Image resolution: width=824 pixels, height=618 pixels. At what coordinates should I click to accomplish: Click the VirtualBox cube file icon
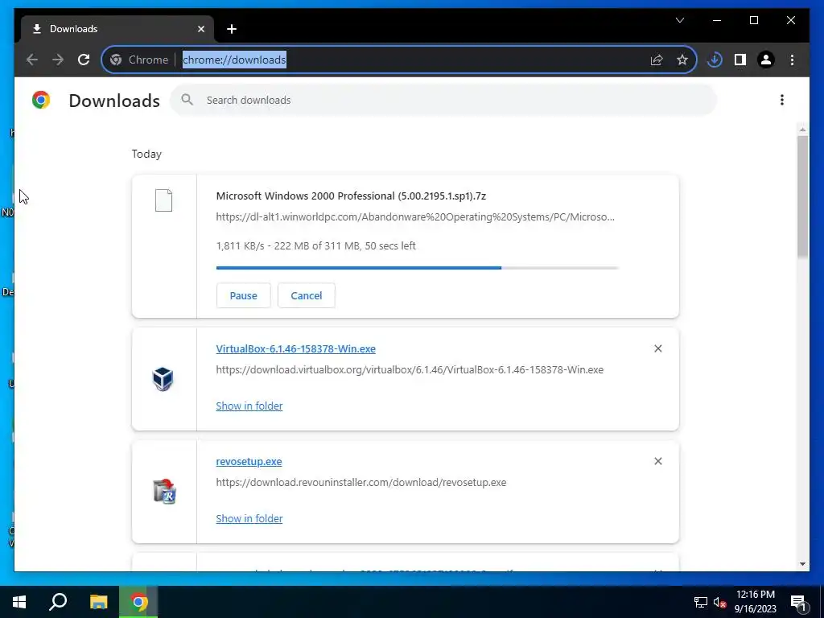(163, 378)
